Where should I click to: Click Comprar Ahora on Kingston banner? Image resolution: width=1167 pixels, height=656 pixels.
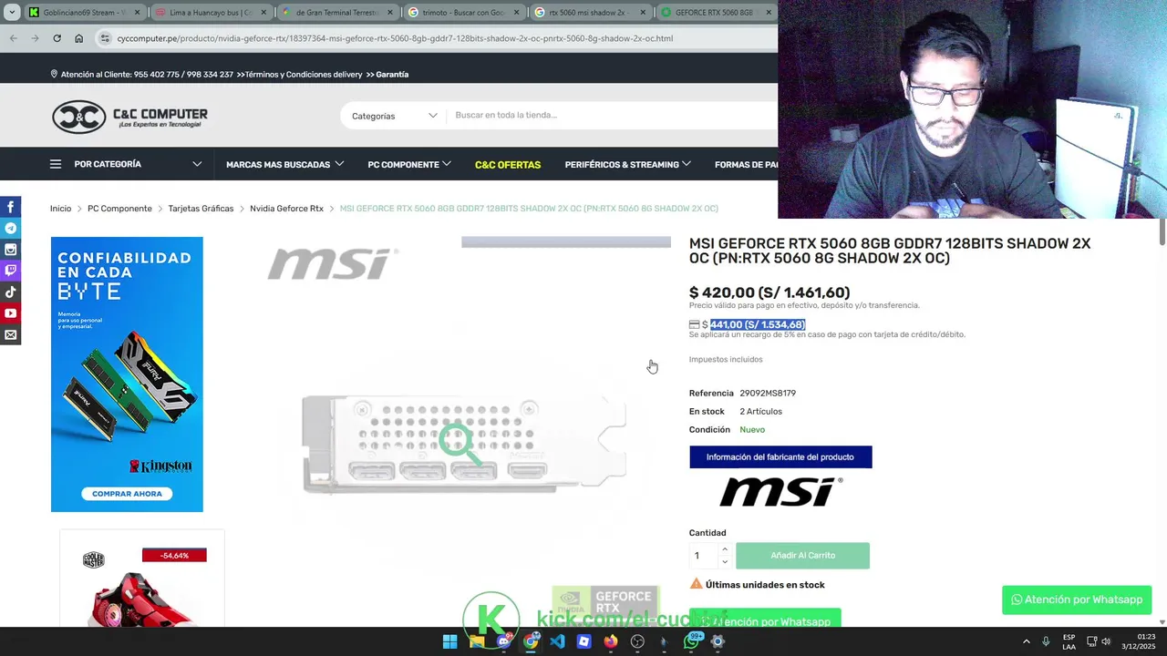click(127, 494)
